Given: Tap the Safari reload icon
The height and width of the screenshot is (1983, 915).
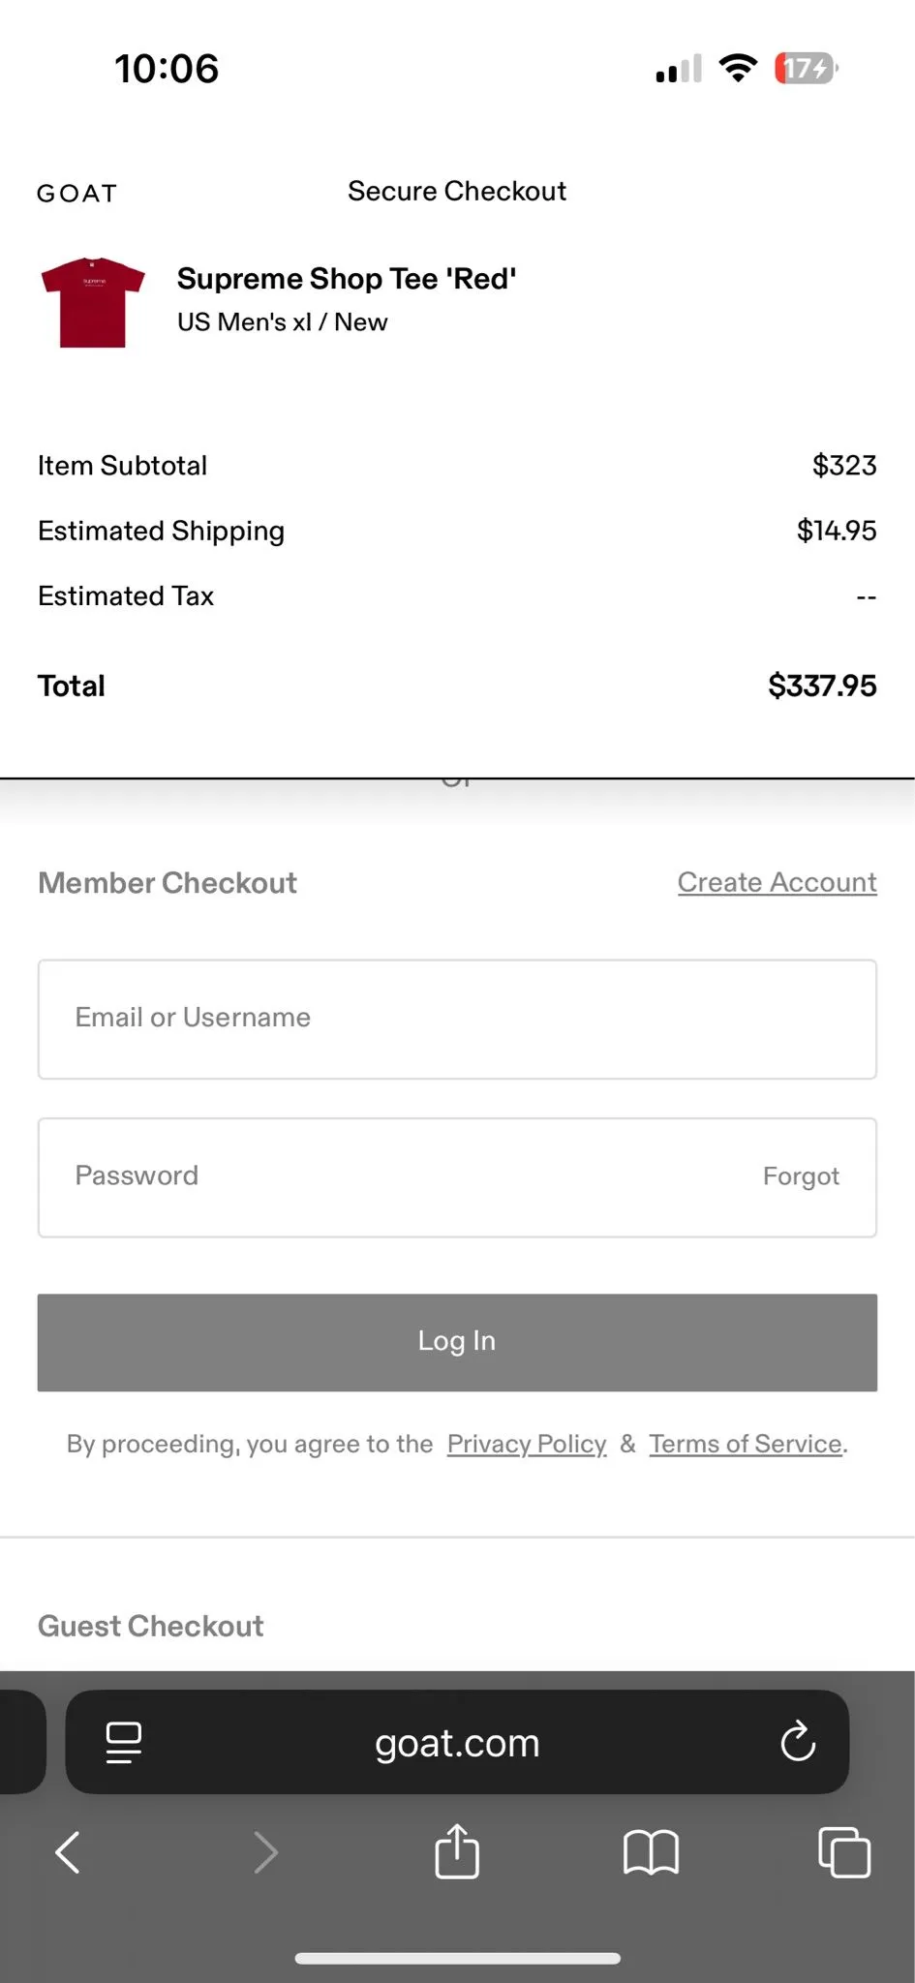Looking at the screenshot, I should tap(798, 1742).
